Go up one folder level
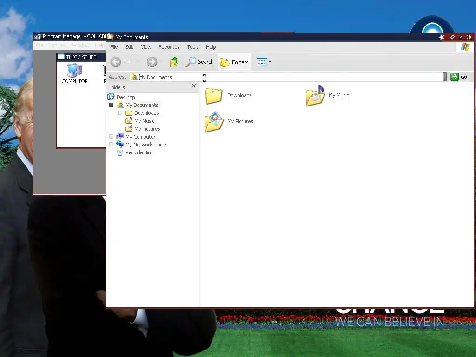The image size is (476, 357). (x=174, y=62)
